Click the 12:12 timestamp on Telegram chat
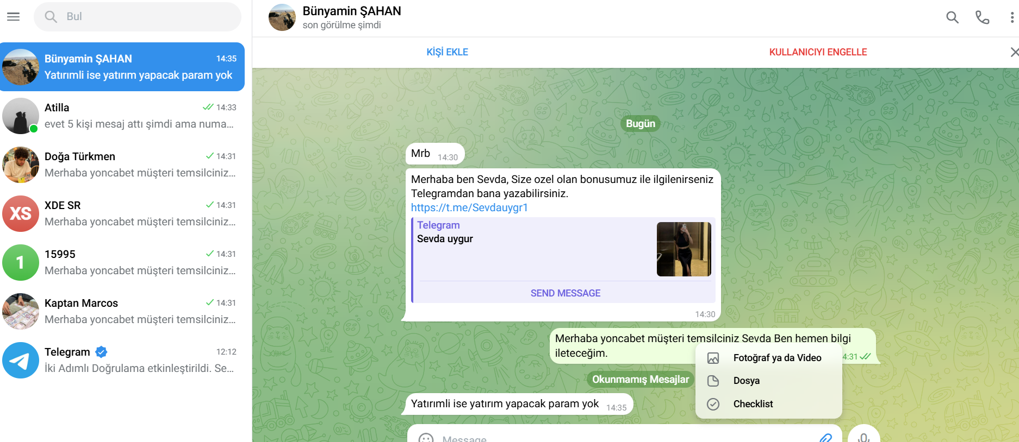This screenshot has height=442, width=1019. pyautogui.click(x=226, y=352)
